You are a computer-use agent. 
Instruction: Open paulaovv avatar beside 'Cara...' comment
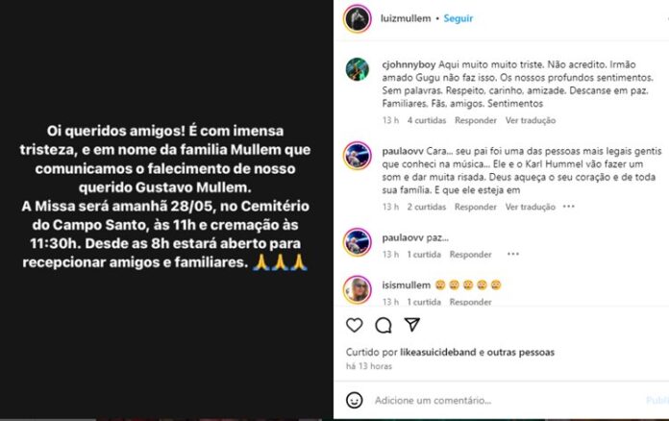pyautogui.click(x=358, y=156)
